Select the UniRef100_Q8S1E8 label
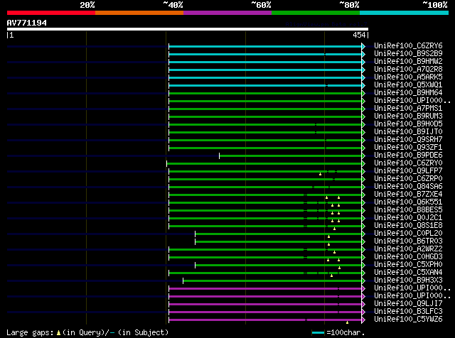 [x=408, y=226]
